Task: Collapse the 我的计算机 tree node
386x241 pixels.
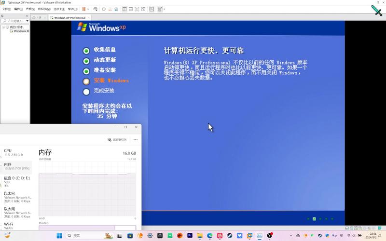Action: [3, 27]
